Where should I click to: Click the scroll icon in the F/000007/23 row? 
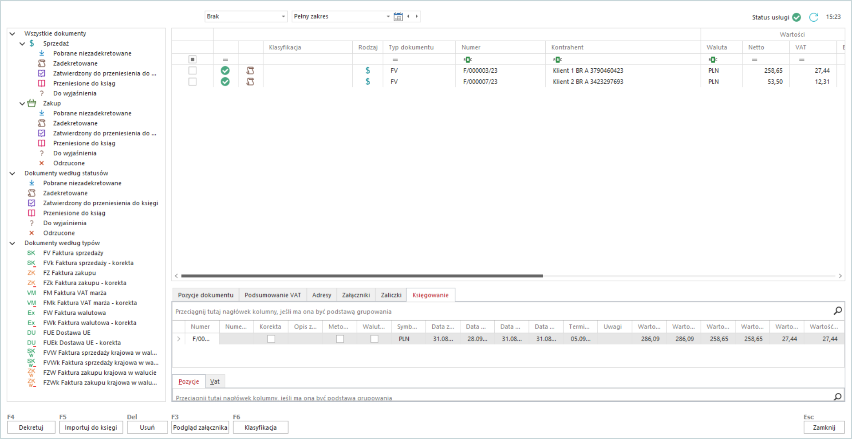tap(250, 82)
